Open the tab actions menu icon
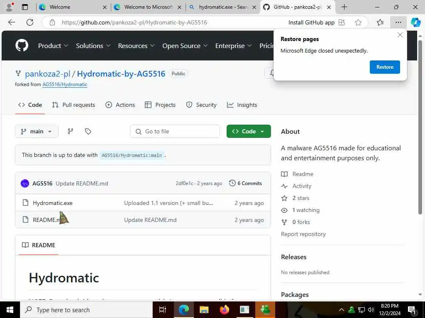Screen dimensions: 425x318 tap(25, 7)
